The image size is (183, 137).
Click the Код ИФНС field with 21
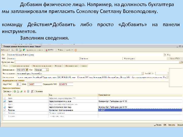(x=19, y=84)
